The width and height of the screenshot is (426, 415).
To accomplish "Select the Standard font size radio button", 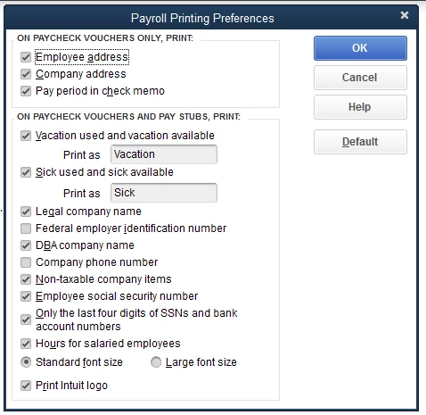I will [26, 362].
